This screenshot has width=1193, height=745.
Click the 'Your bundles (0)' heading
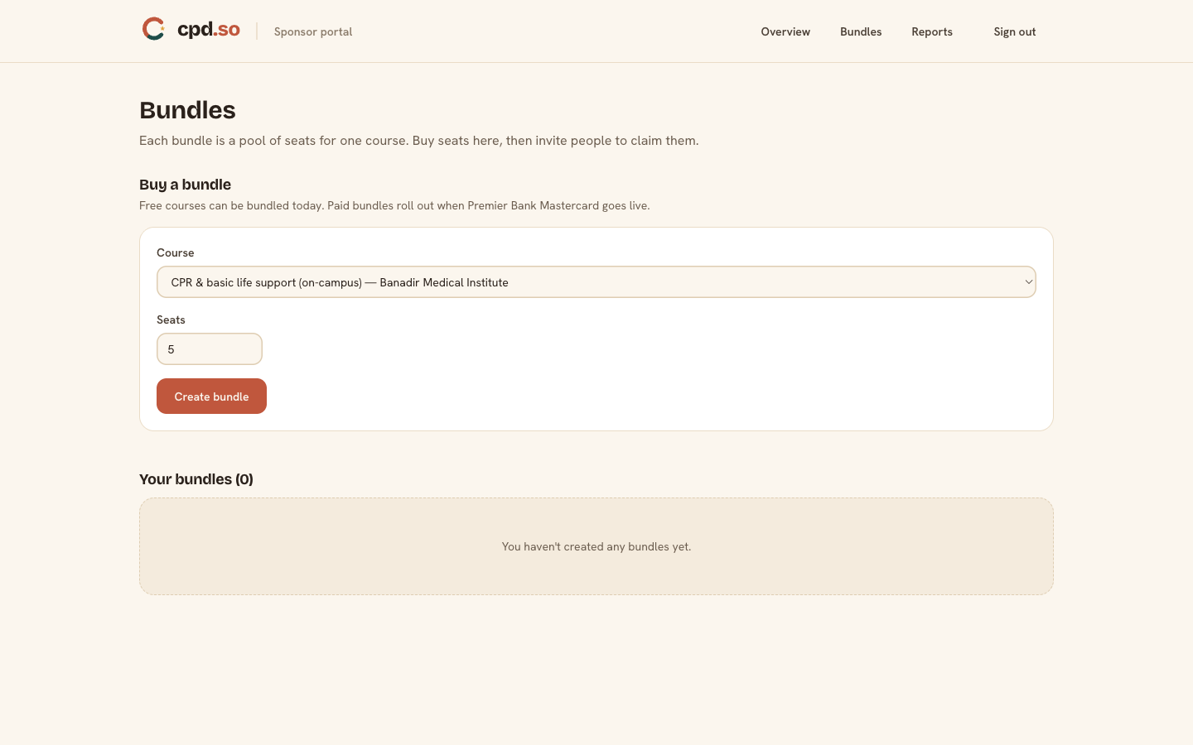coord(196,479)
